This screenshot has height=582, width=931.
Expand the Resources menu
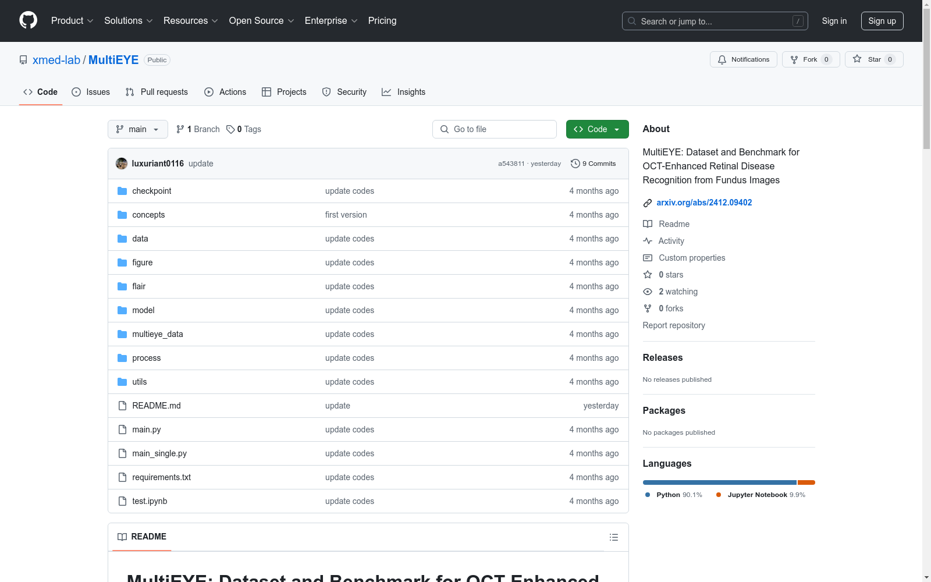pyautogui.click(x=191, y=20)
